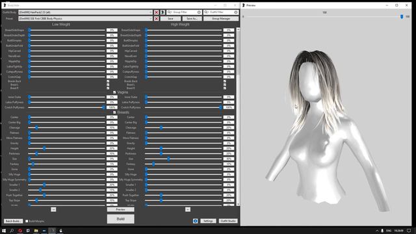Image resolution: width=416 pixels, height=234 pixels.
Task: Click the blue info icon beside Settings
Action: click(x=195, y=221)
